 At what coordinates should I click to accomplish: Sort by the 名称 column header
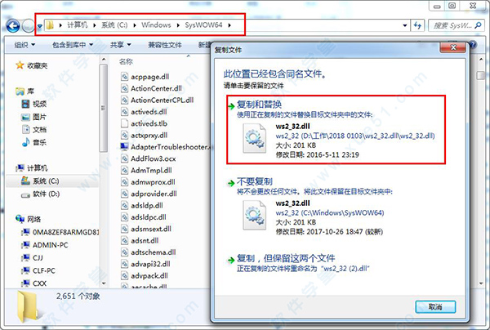pyautogui.click(x=126, y=61)
